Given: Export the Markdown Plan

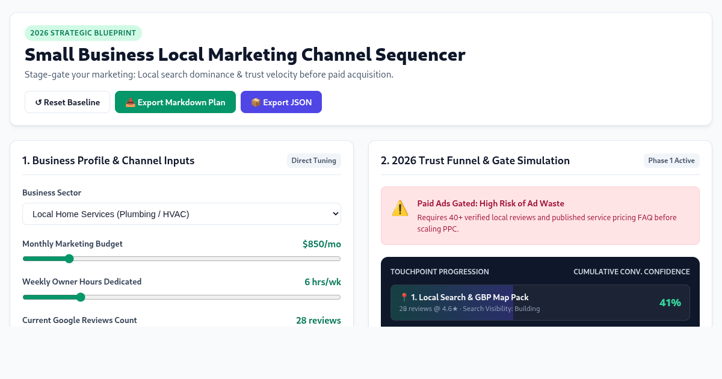Looking at the screenshot, I should 175,102.
